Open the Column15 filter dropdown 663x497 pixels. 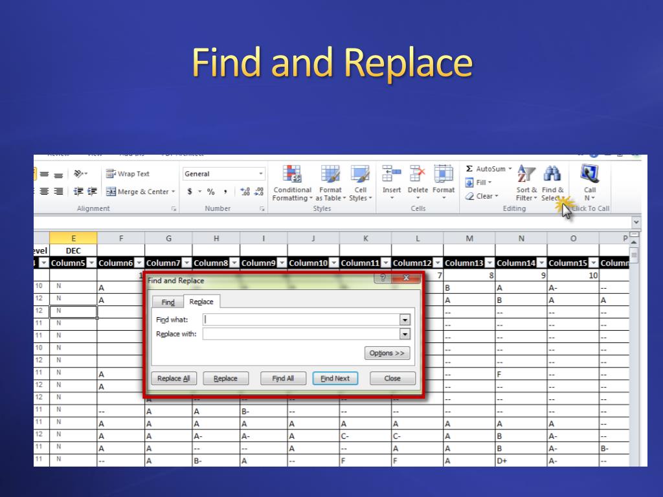coord(594,263)
